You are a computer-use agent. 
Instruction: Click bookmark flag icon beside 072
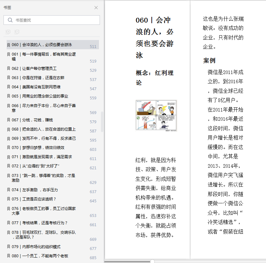(x=9, y=166)
